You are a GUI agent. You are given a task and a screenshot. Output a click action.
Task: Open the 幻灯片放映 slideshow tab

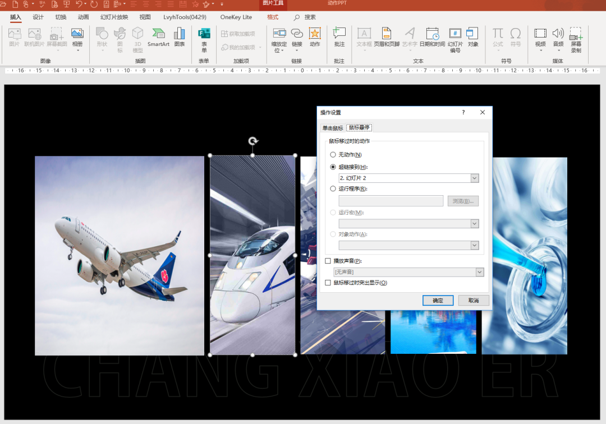pos(114,17)
